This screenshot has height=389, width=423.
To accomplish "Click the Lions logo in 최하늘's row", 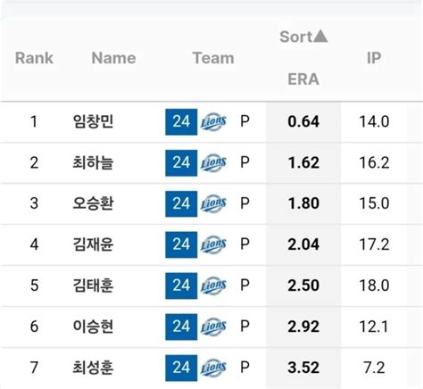I will click(x=213, y=162).
